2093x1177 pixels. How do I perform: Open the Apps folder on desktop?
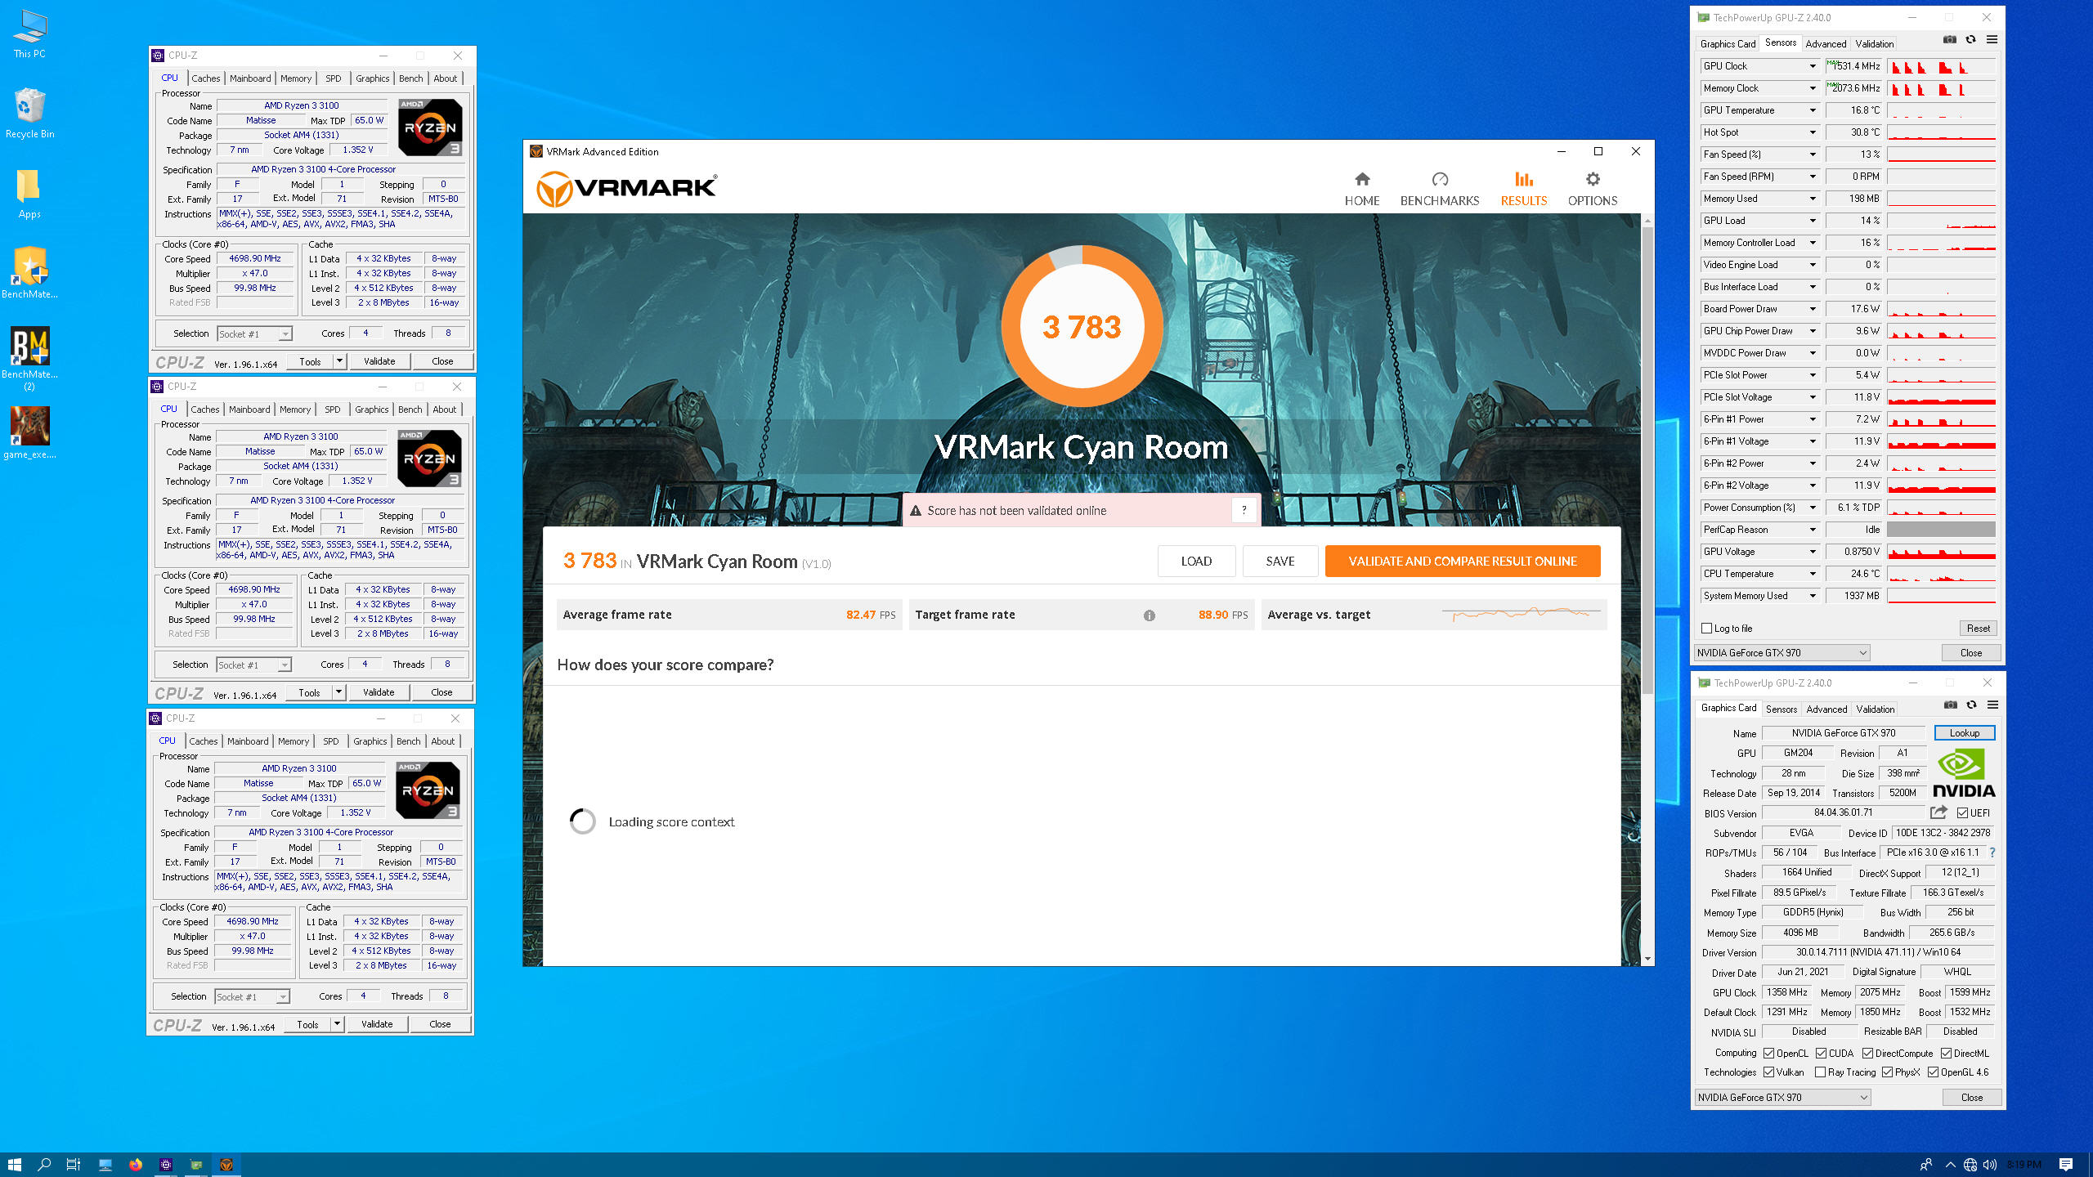click(x=29, y=194)
